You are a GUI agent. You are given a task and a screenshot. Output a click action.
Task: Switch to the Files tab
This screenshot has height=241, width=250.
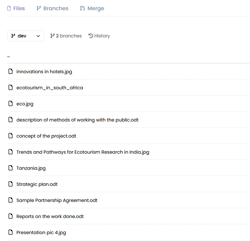tap(16, 8)
